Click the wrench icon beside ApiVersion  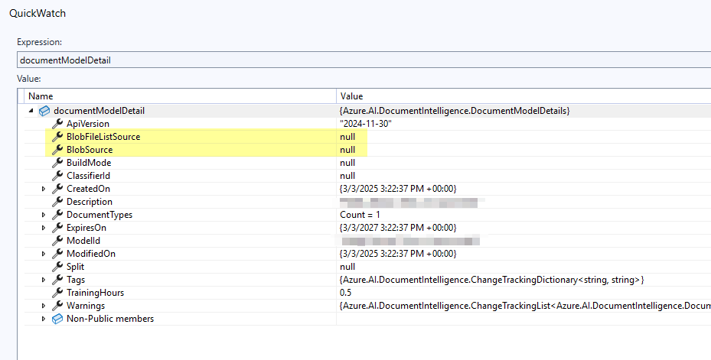tap(57, 124)
